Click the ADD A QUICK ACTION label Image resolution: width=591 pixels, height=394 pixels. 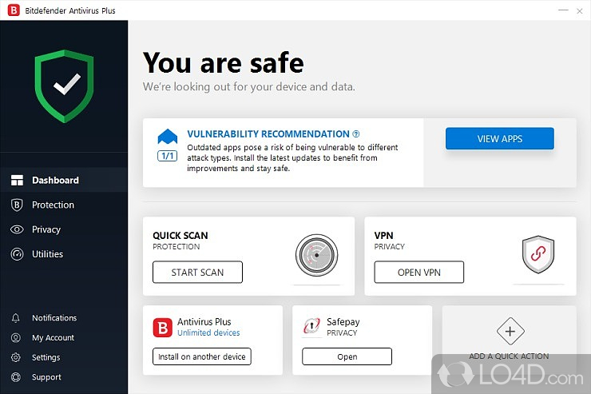(x=509, y=356)
